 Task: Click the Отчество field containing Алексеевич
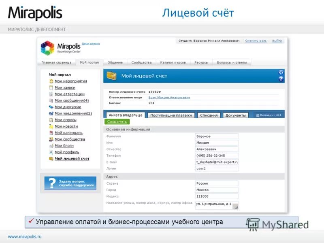click(217, 149)
